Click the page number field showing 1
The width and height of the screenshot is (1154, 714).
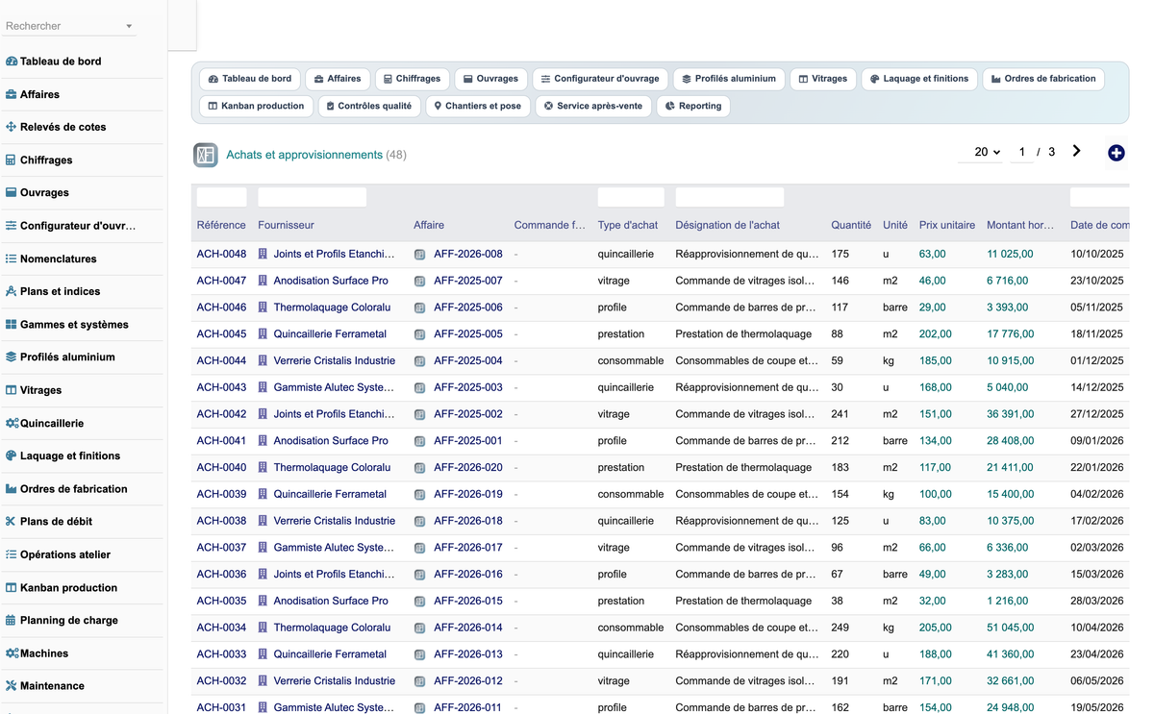1021,152
